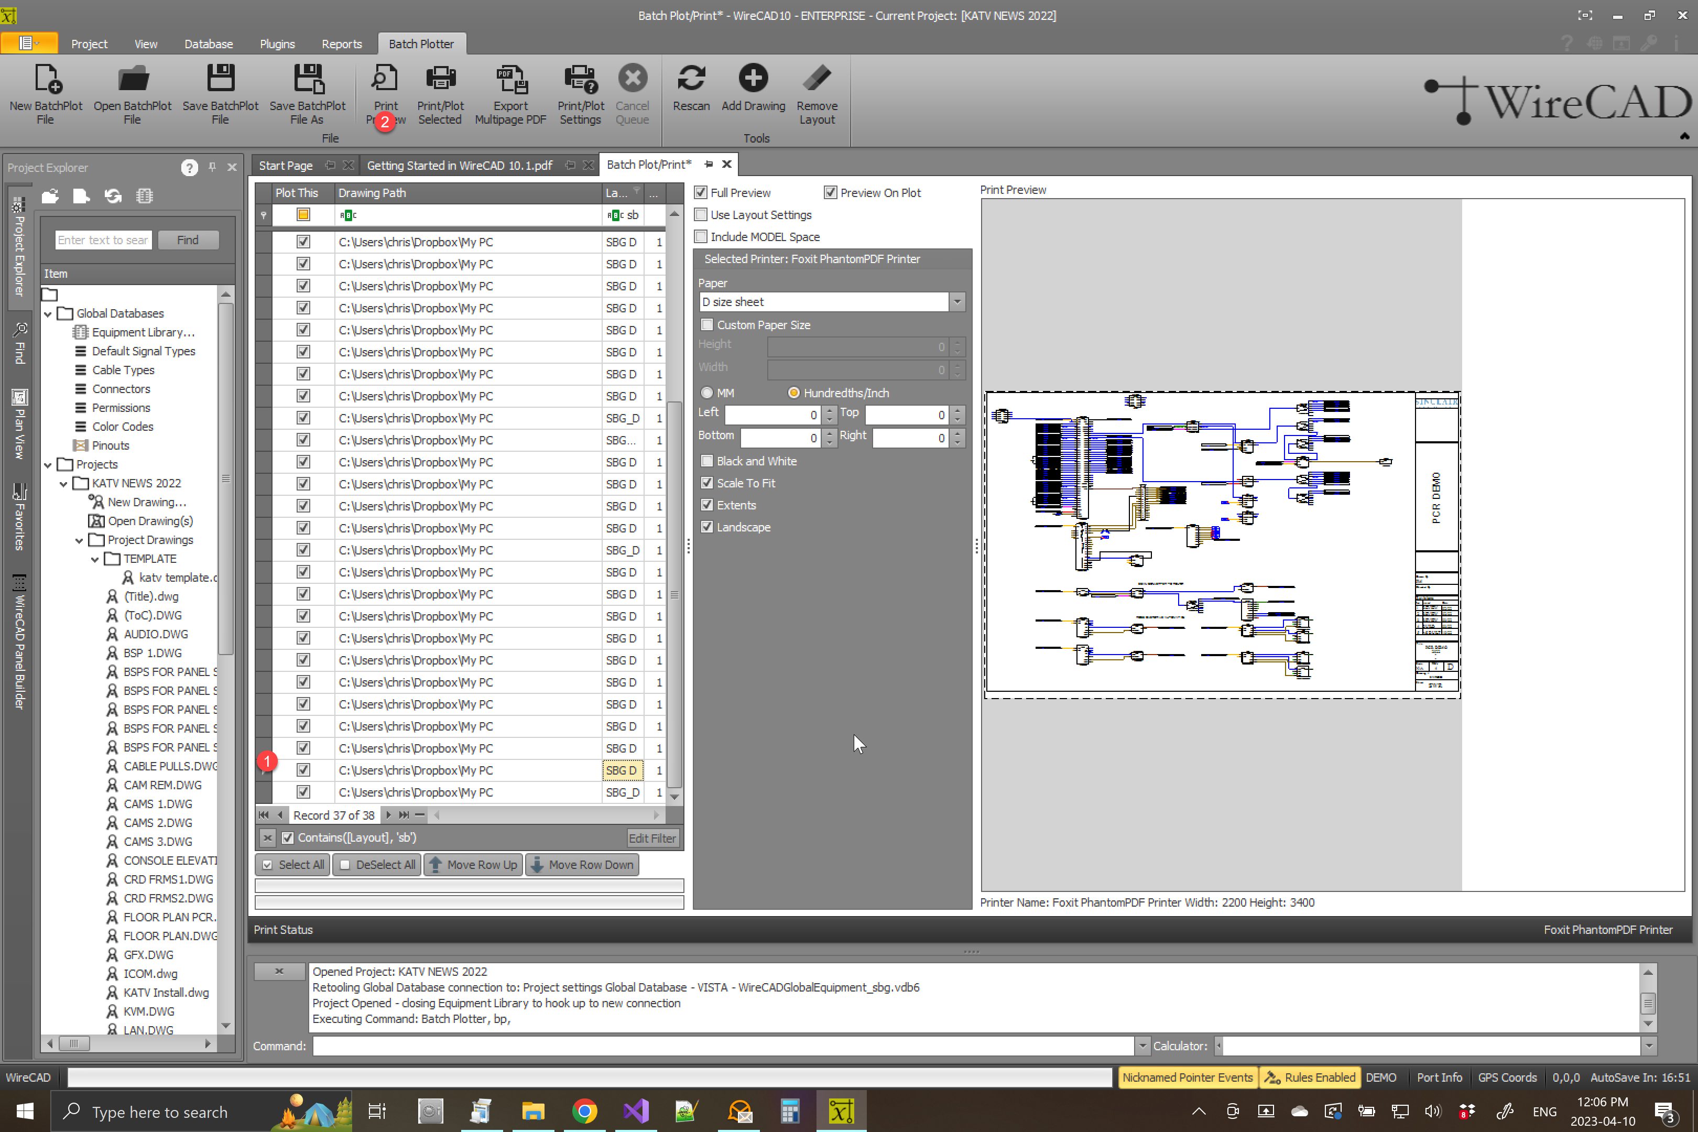Switch to the Start Page tab

(285, 165)
